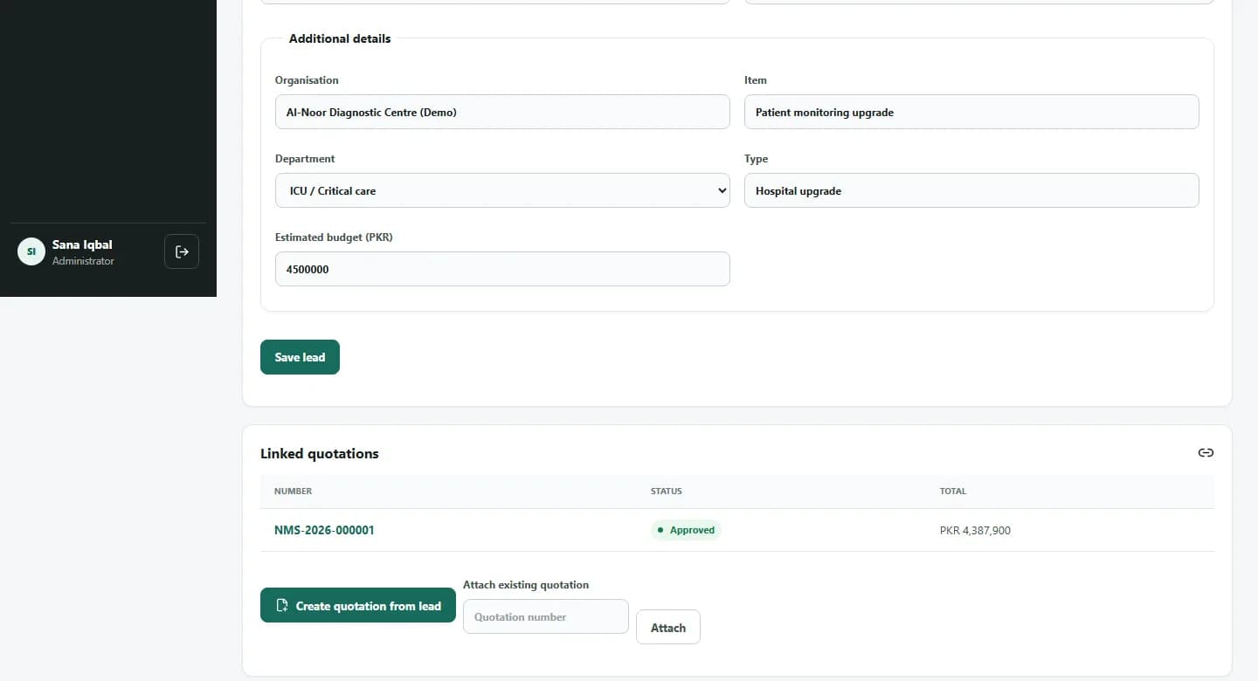The height and width of the screenshot is (681, 1258).
Task: Click the Additional details legend
Action: (x=340, y=38)
